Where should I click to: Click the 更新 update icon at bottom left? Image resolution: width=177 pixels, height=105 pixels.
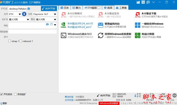(x=1, y=103)
